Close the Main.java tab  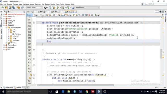[x=76, y=12]
